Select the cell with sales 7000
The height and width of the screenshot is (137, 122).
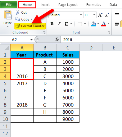tap(68, 105)
